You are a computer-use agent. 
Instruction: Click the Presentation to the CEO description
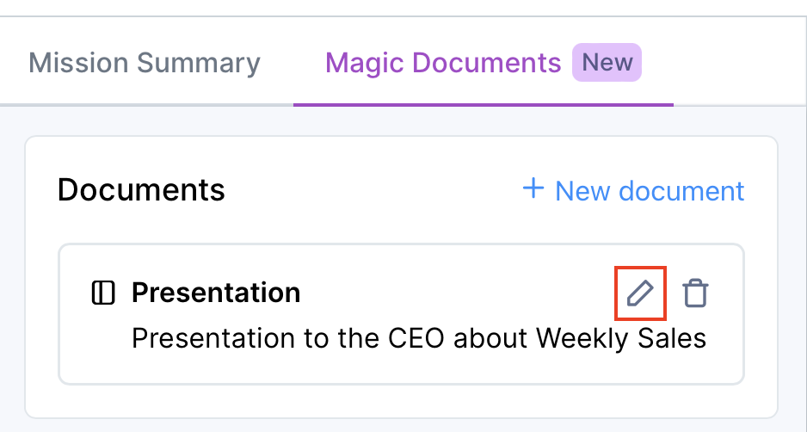pyautogui.click(x=418, y=338)
